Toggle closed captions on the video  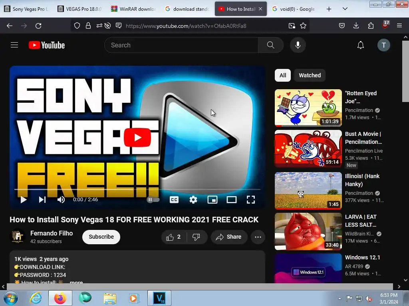pyautogui.click(x=174, y=200)
